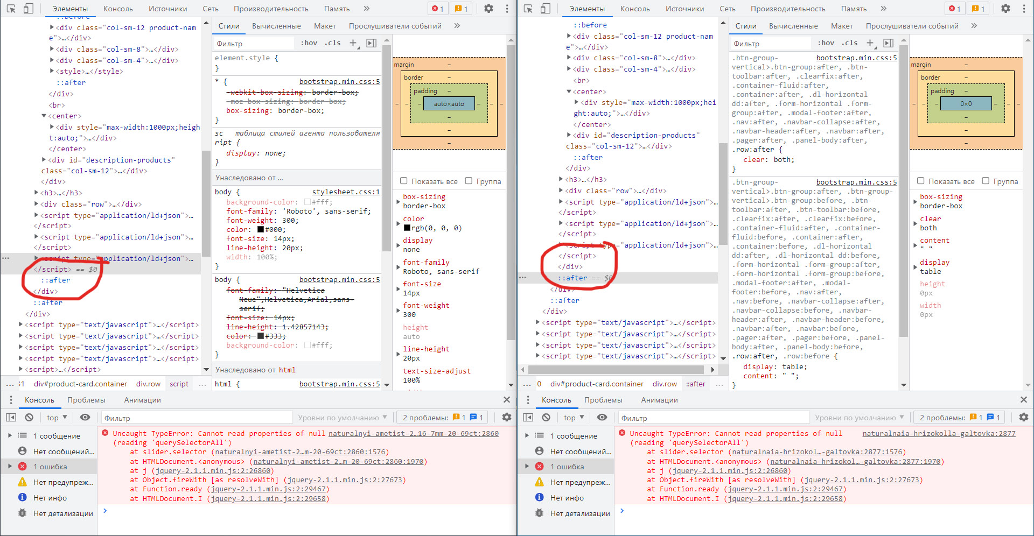The height and width of the screenshot is (536, 1034).
Task: Collapse the <center> node in left DOM tree
Action: [x=44, y=116]
